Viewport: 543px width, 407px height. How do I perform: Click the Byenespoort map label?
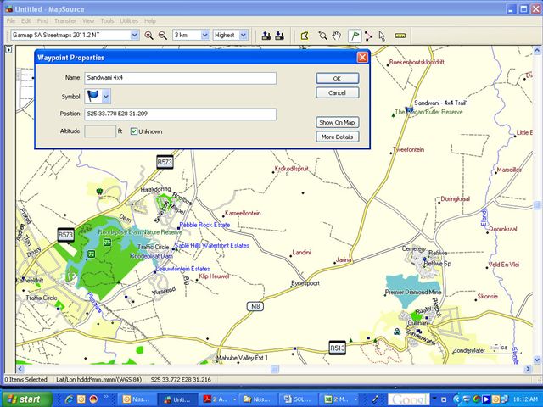(x=305, y=283)
